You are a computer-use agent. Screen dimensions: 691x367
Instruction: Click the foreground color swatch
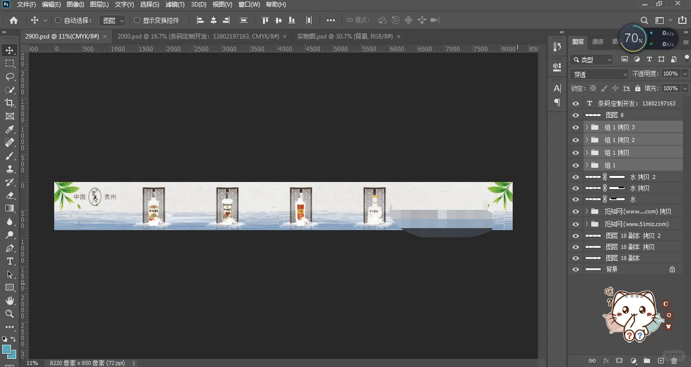point(7,350)
